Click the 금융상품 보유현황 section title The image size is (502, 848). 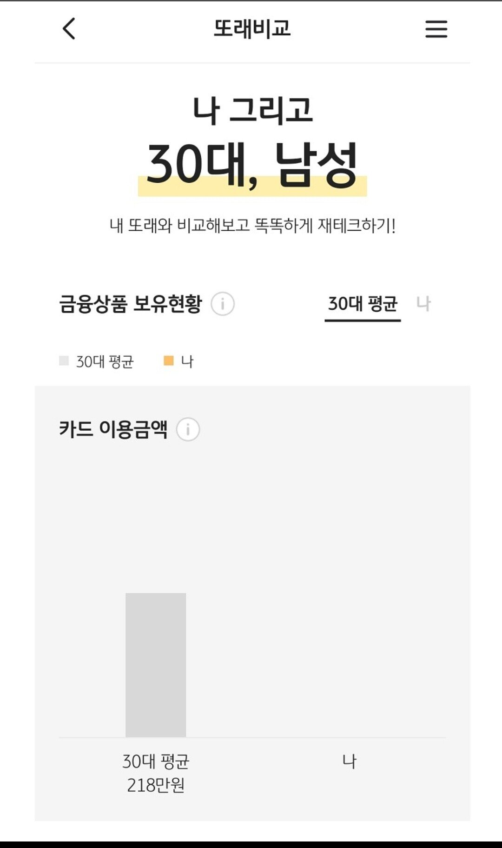pyautogui.click(x=131, y=304)
